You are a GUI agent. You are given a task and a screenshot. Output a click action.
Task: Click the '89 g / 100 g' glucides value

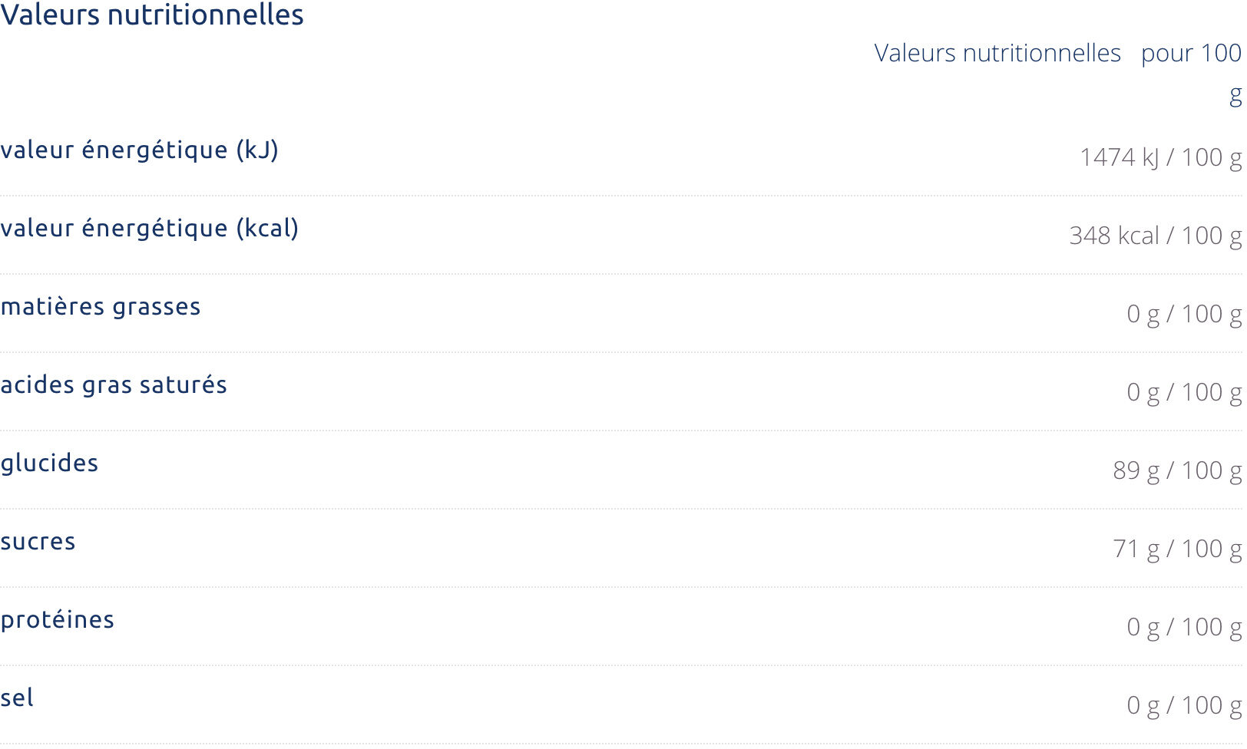[x=1177, y=470]
